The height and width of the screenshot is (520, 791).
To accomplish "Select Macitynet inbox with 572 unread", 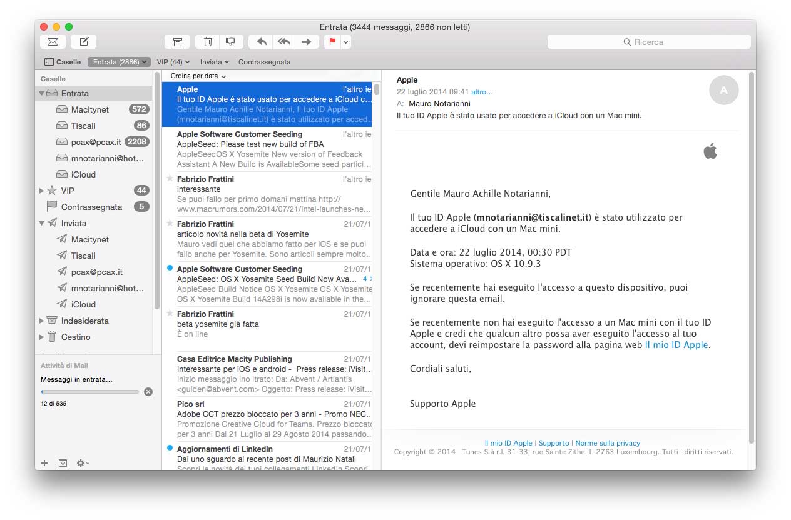I will (x=94, y=109).
